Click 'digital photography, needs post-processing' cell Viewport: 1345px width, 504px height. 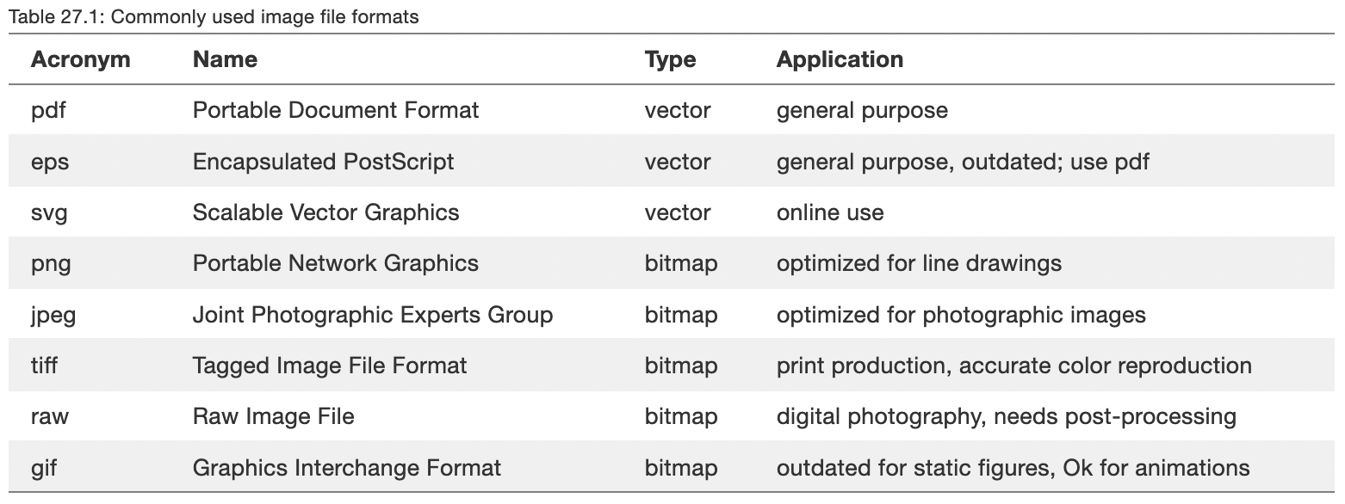(x=1006, y=416)
